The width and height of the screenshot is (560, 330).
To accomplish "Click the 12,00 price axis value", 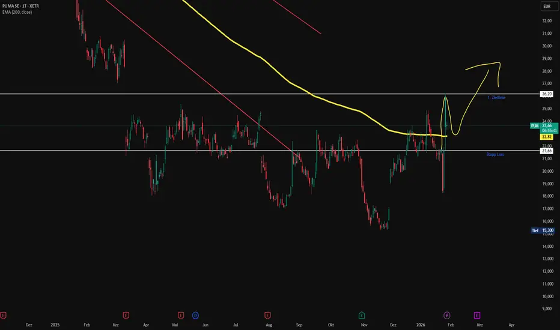I will [548, 271].
